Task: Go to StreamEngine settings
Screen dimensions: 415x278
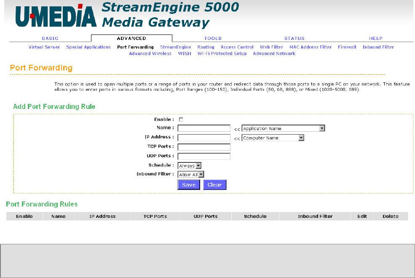Action: (x=175, y=47)
